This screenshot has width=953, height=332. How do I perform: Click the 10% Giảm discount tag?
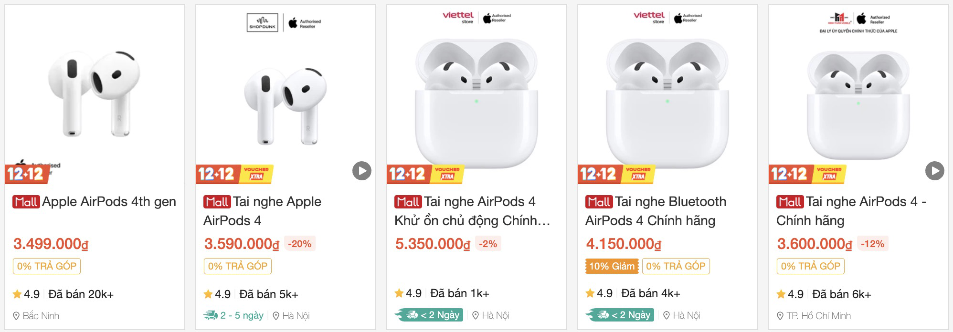[x=612, y=266]
